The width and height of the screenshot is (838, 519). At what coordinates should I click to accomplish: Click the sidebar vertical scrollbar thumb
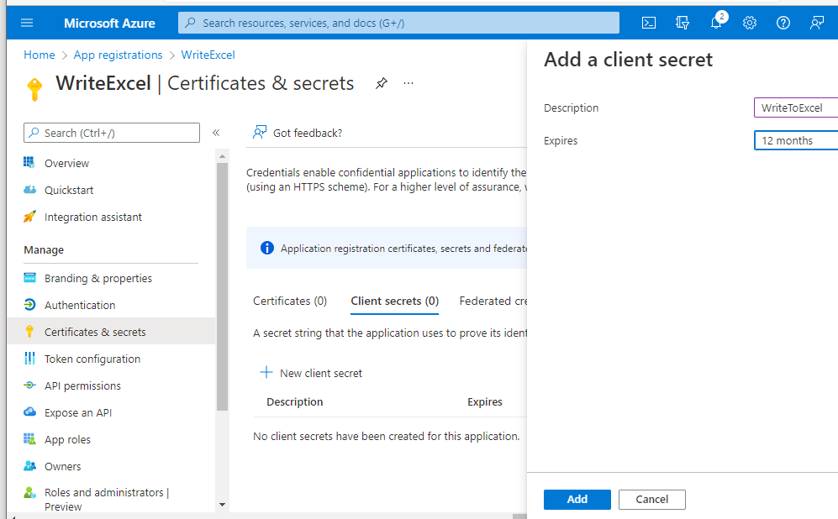(x=223, y=286)
